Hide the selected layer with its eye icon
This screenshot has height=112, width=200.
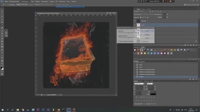click(x=135, y=25)
